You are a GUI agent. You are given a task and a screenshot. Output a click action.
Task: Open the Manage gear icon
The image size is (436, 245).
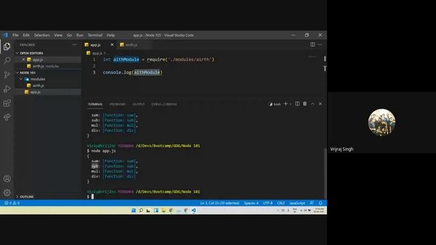pos(7,193)
